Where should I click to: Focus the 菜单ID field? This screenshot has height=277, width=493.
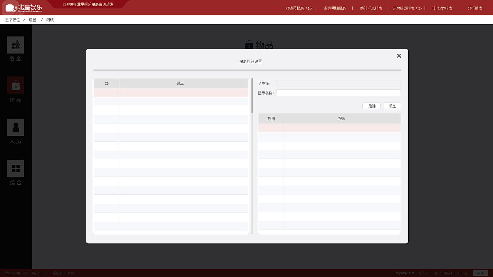point(339,83)
